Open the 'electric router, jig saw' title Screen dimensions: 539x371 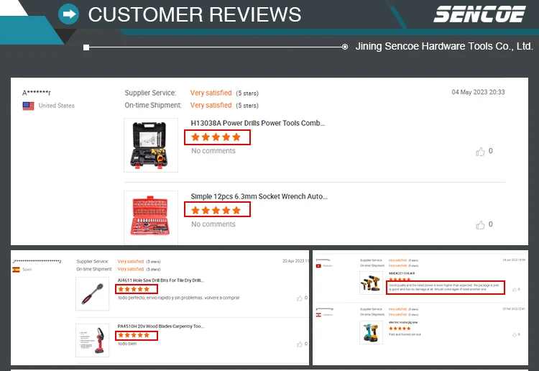403,322
